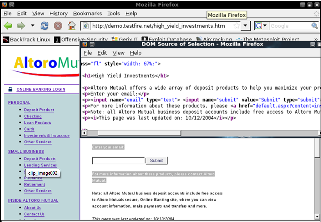This screenshot has height=222, width=321.
Task: Open the History menu
Action: 59,14
